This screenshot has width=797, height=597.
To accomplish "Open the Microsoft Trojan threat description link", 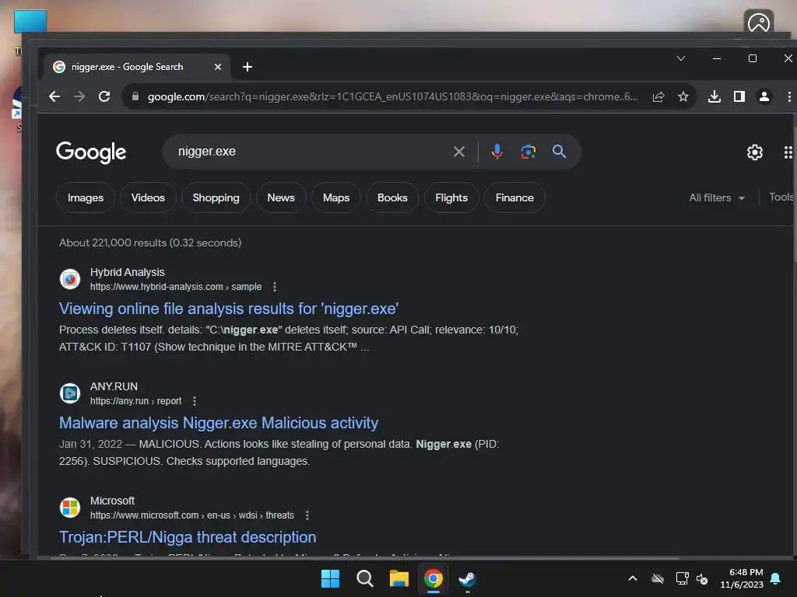I will pyautogui.click(x=188, y=537).
